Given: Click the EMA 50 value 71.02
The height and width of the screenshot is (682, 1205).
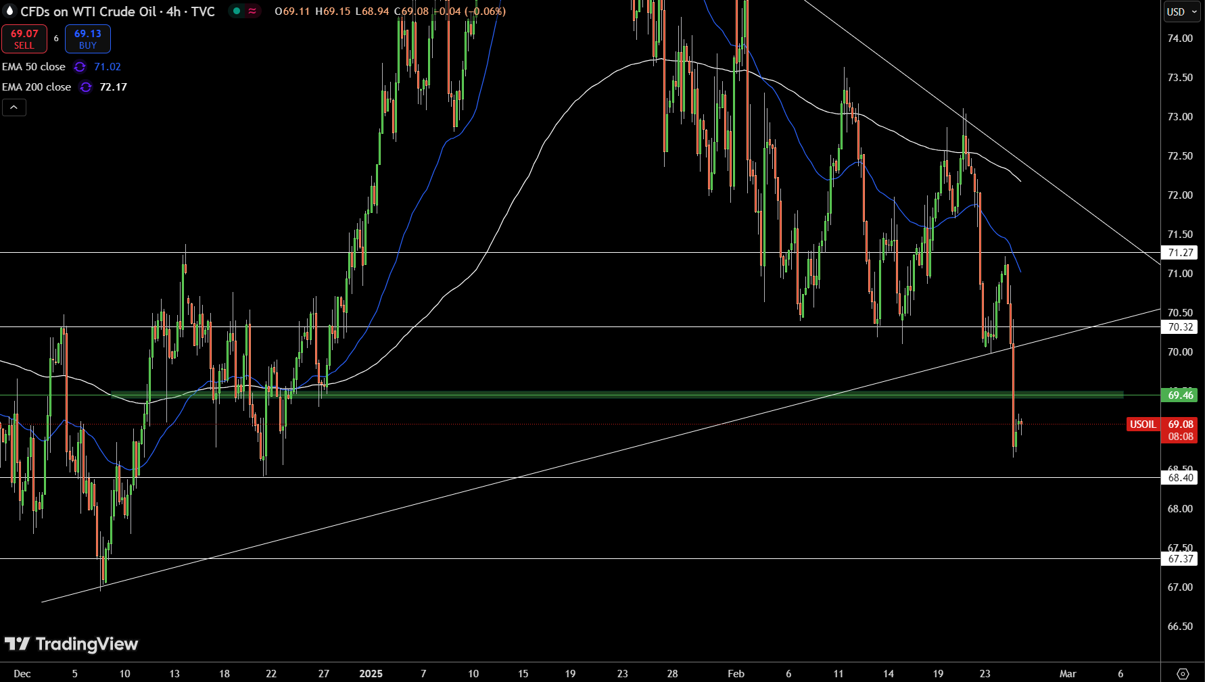Looking at the screenshot, I should click(x=108, y=67).
